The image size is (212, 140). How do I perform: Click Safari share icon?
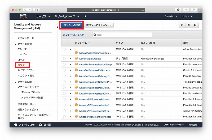(186, 10)
